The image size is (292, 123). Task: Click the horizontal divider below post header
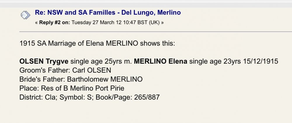[156, 32]
